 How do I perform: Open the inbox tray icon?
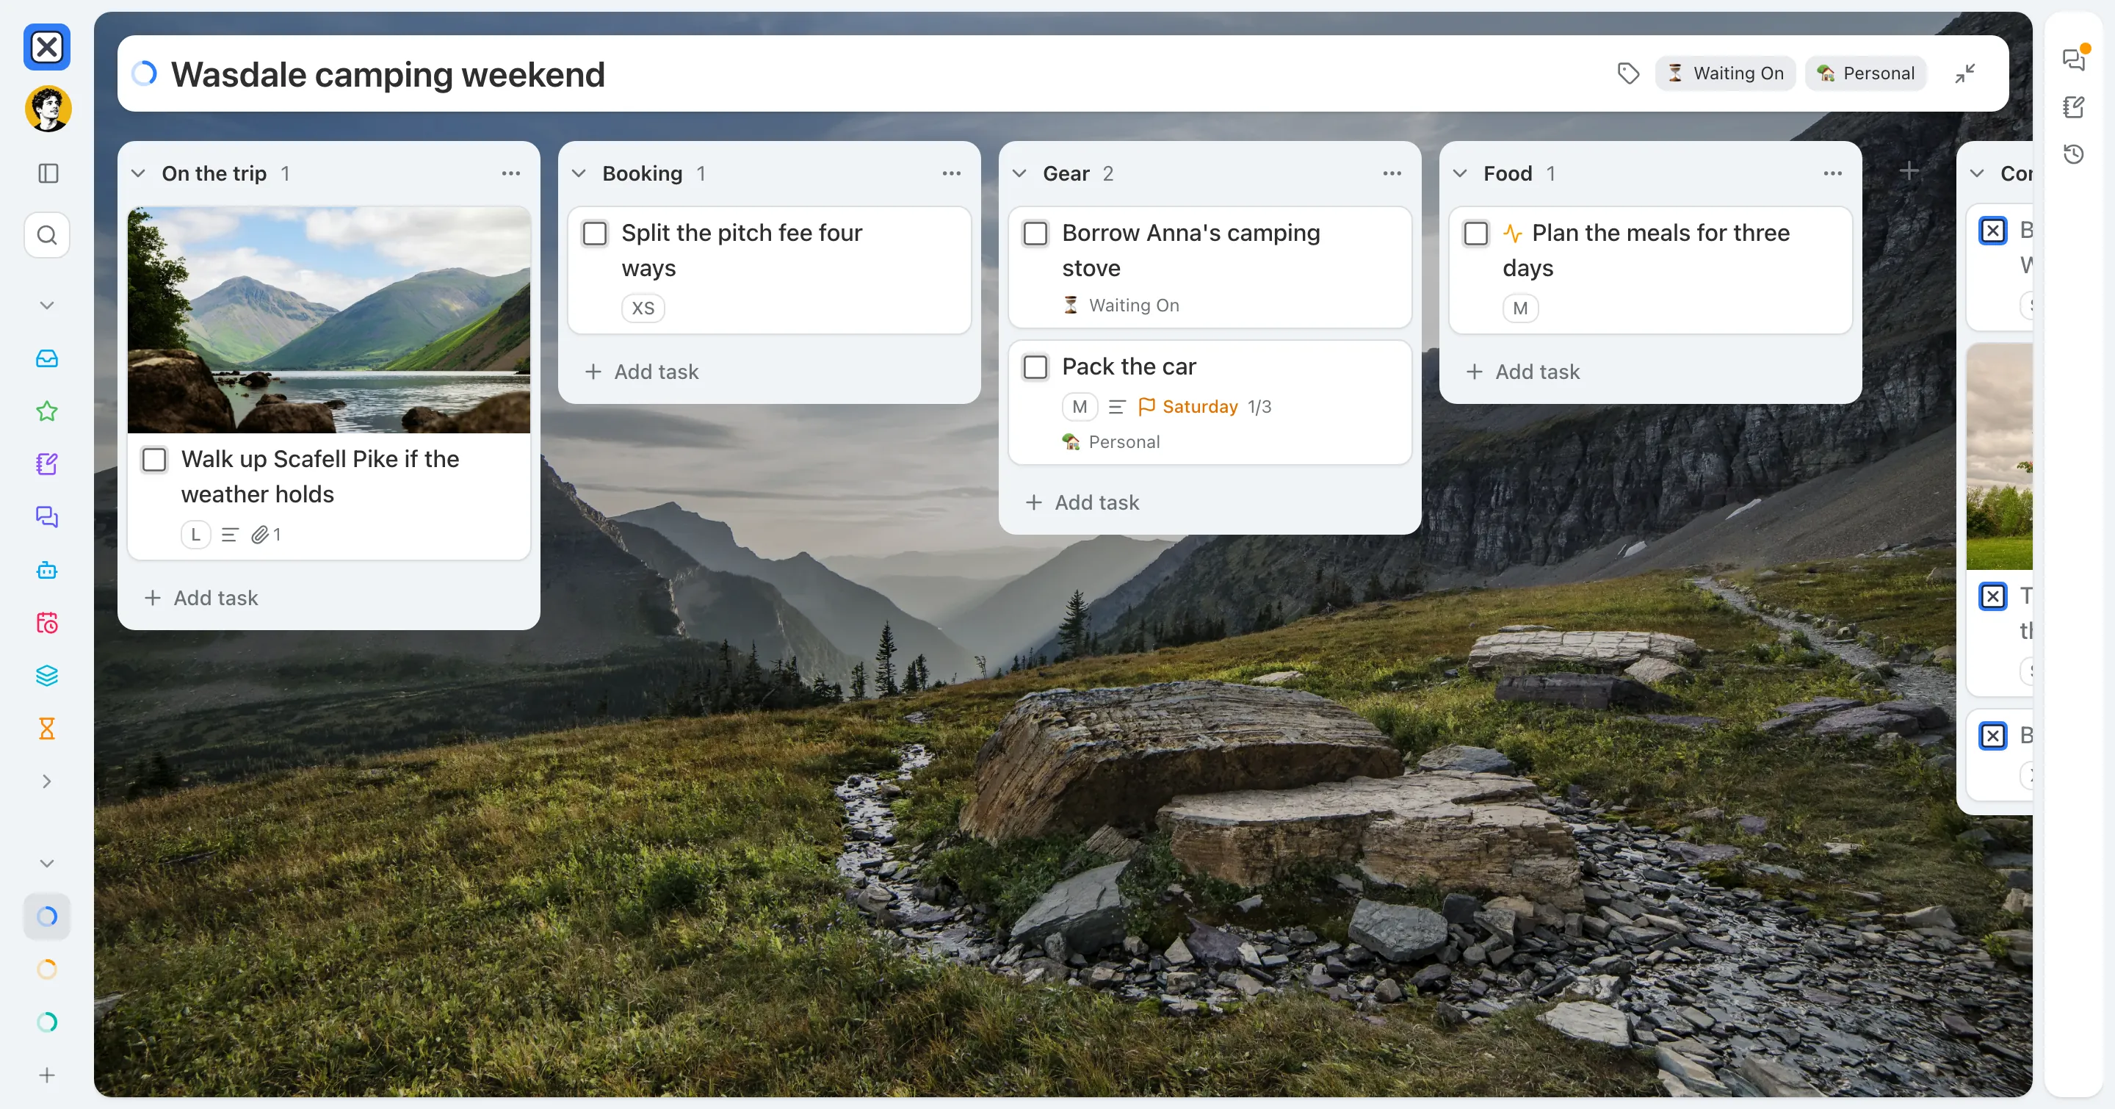[x=47, y=358]
